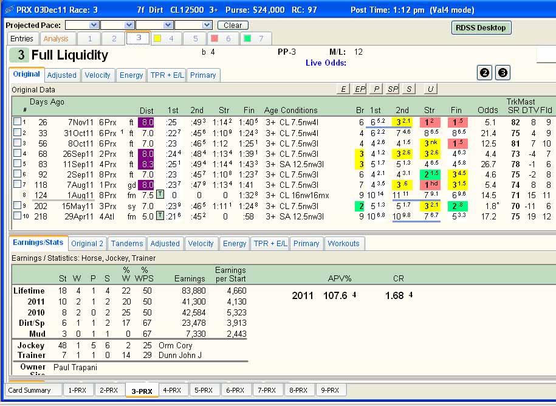
Task: Open the RDSS Desktop
Action: (481, 28)
